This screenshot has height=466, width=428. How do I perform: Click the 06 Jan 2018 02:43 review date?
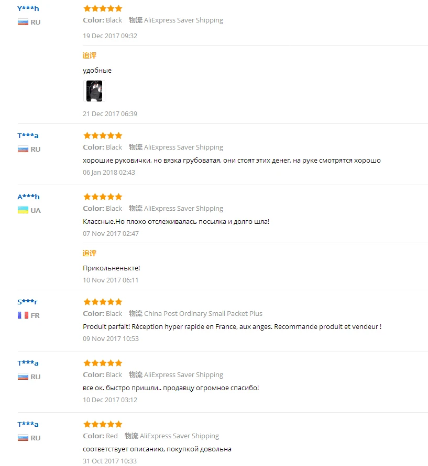coord(109,172)
